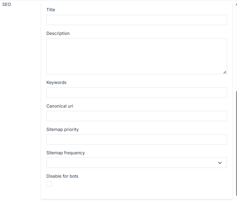Screen dimensions: 237x201
Task: Click the Canonical url input field
Action: tap(137, 116)
